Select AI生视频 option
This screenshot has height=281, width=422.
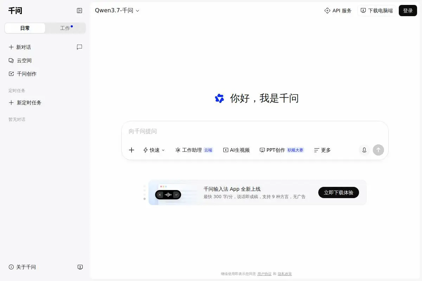[236, 150]
